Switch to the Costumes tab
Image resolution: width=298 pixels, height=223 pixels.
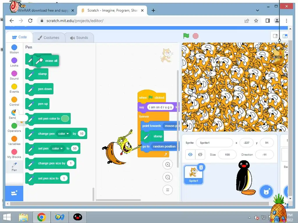tap(49, 37)
